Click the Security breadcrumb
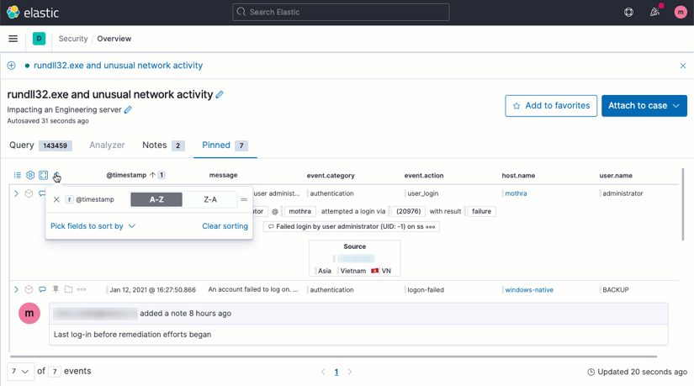Screen dimensions: 694x386 tap(73, 39)
